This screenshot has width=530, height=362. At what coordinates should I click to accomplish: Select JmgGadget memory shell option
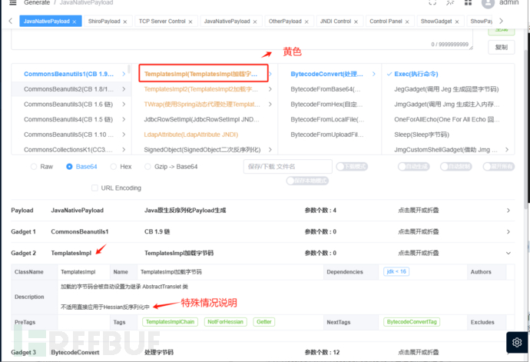click(x=446, y=105)
